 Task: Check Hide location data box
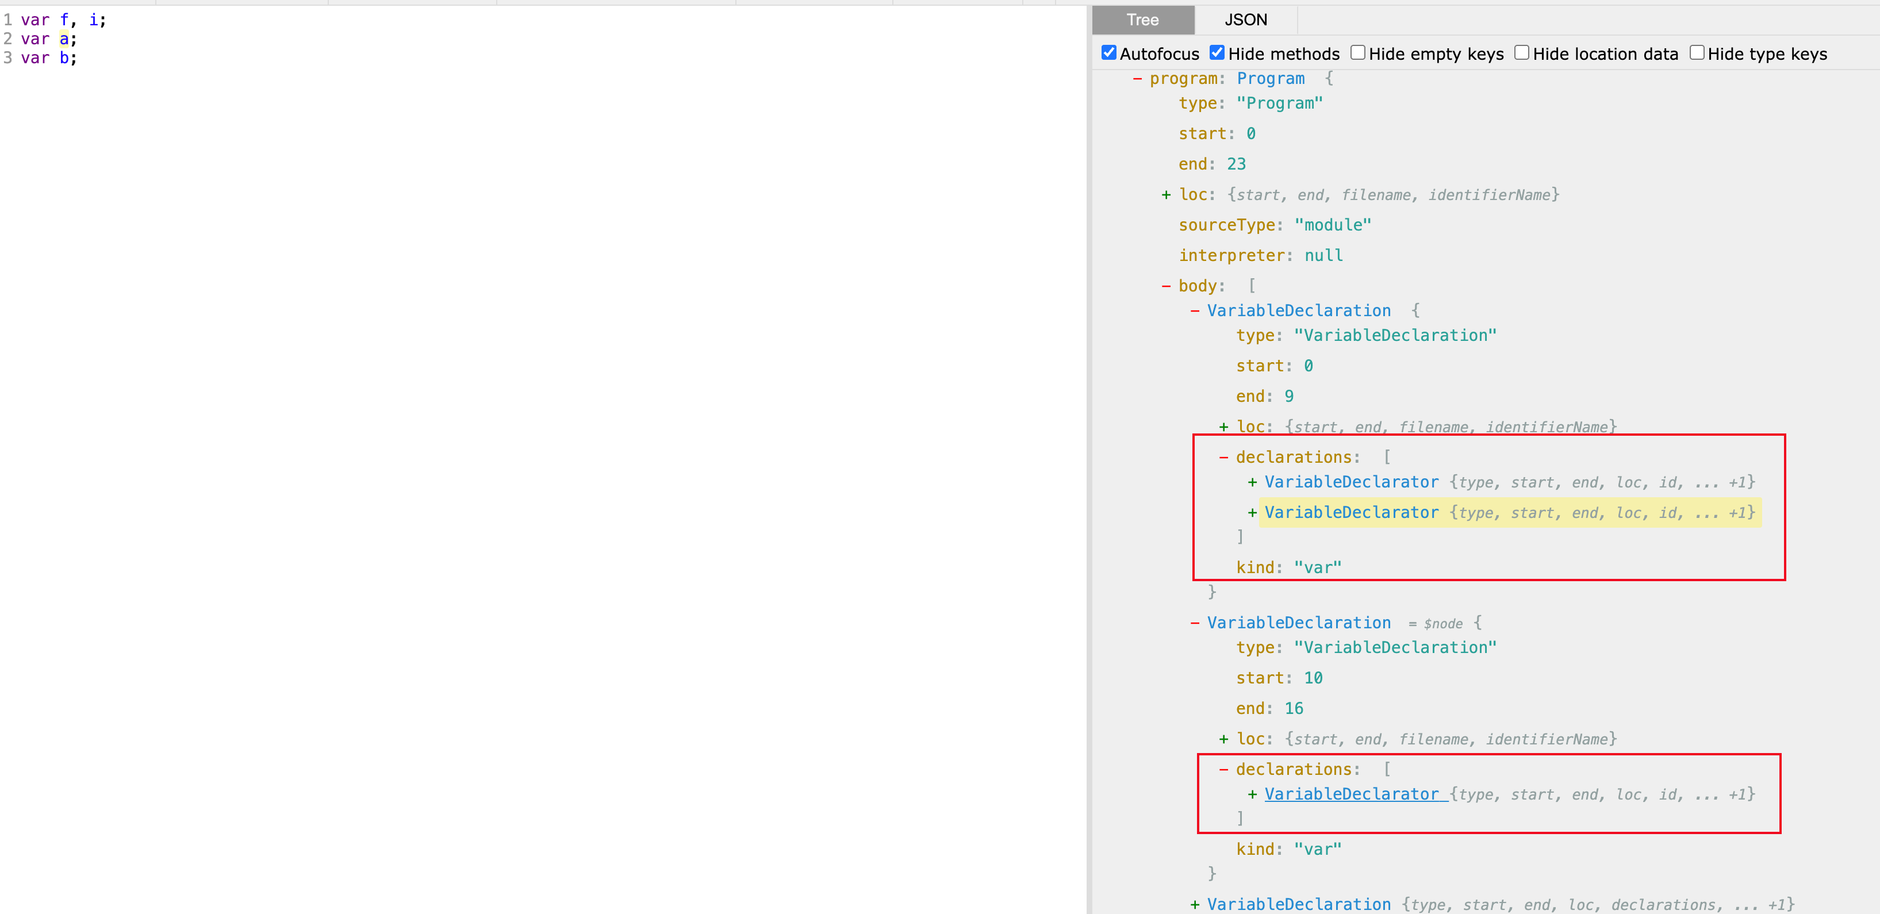(x=1522, y=52)
